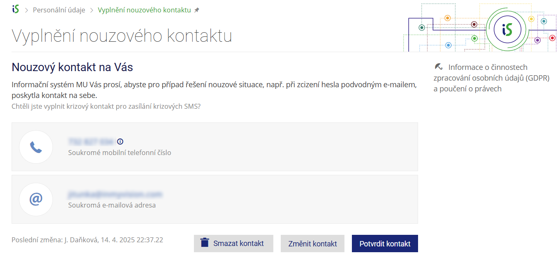Click the info icon next to phone number
557x277 pixels.
click(120, 141)
